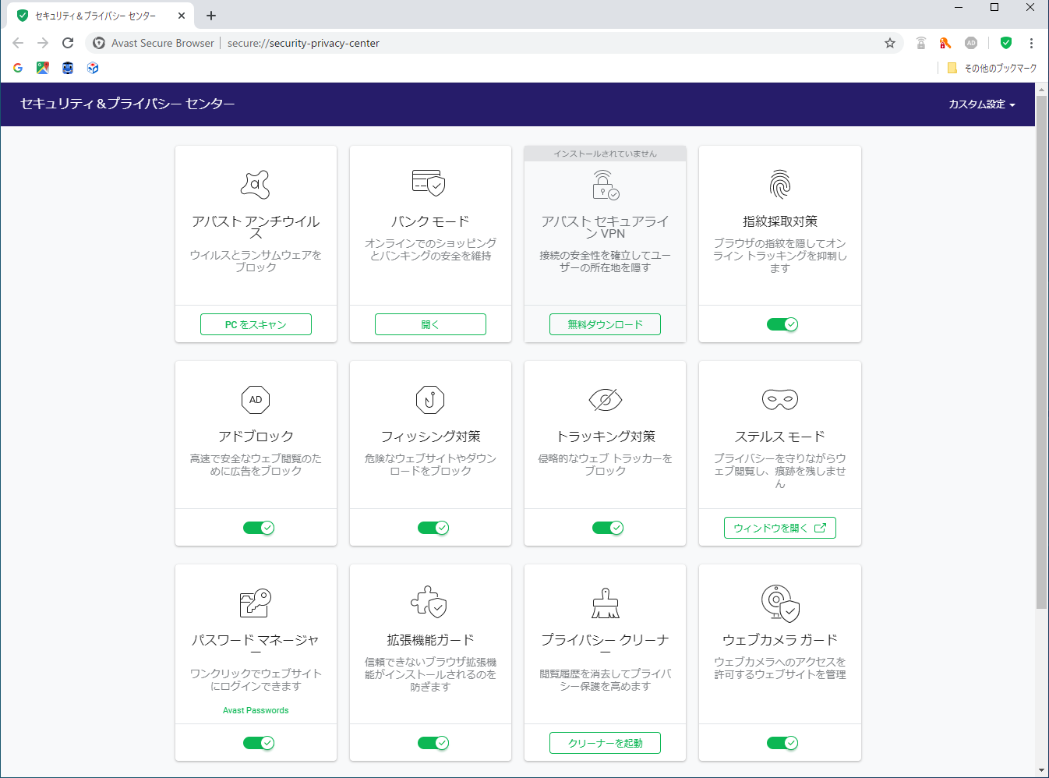Open the Avast Passwords link
This screenshot has height=778, width=1049.
tap(256, 710)
